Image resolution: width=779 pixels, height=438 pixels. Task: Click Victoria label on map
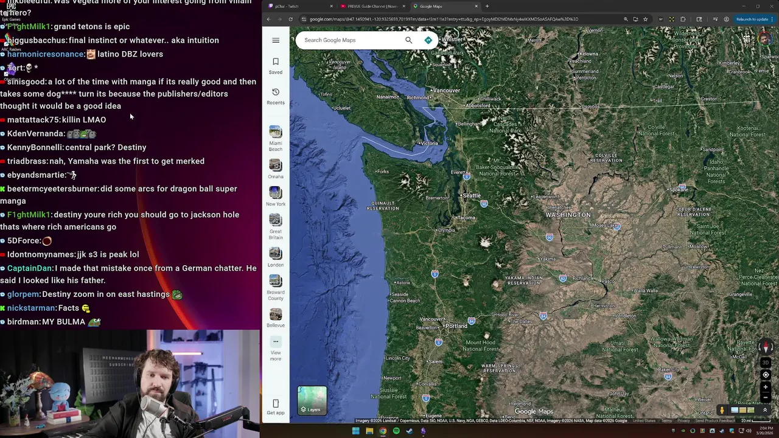429,144
